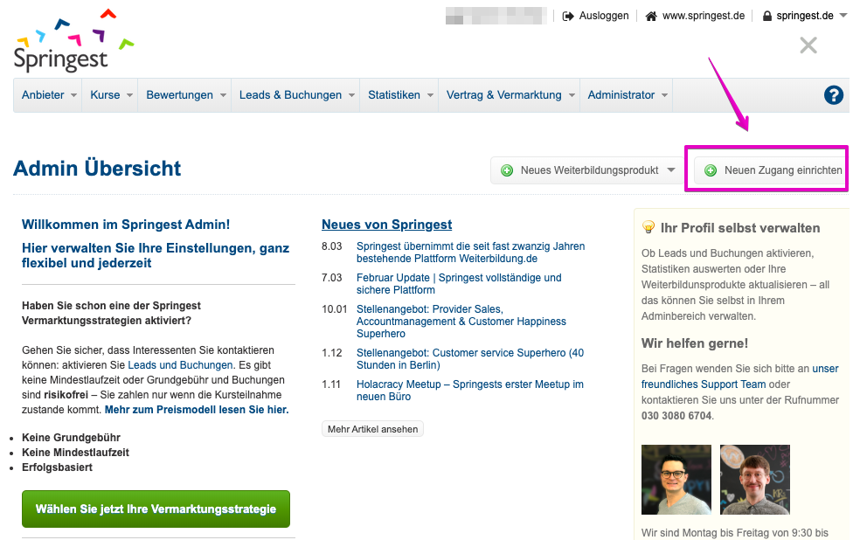Click the Admin Übersicht heading
This screenshot has height=540, width=853.
(x=97, y=169)
